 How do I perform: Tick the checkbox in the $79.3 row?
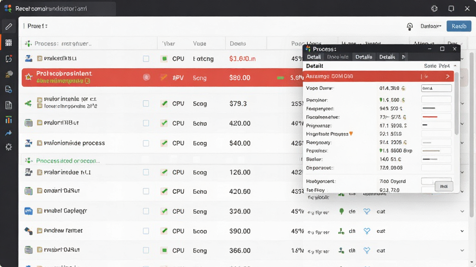tap(146, 103)
